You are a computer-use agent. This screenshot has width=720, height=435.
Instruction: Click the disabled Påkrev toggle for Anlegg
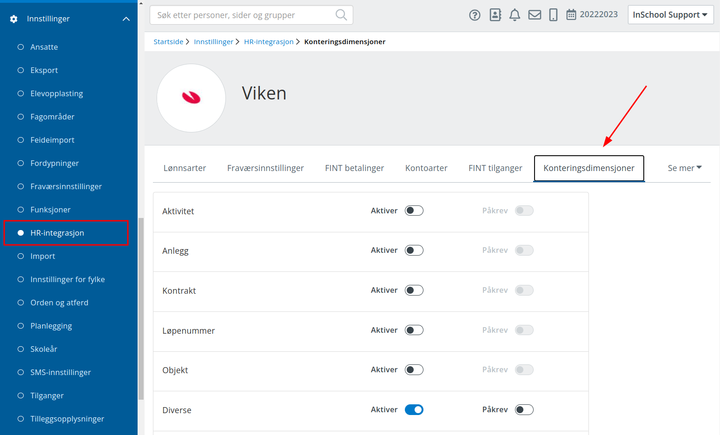pyautogui.click(x=524, y=250)
